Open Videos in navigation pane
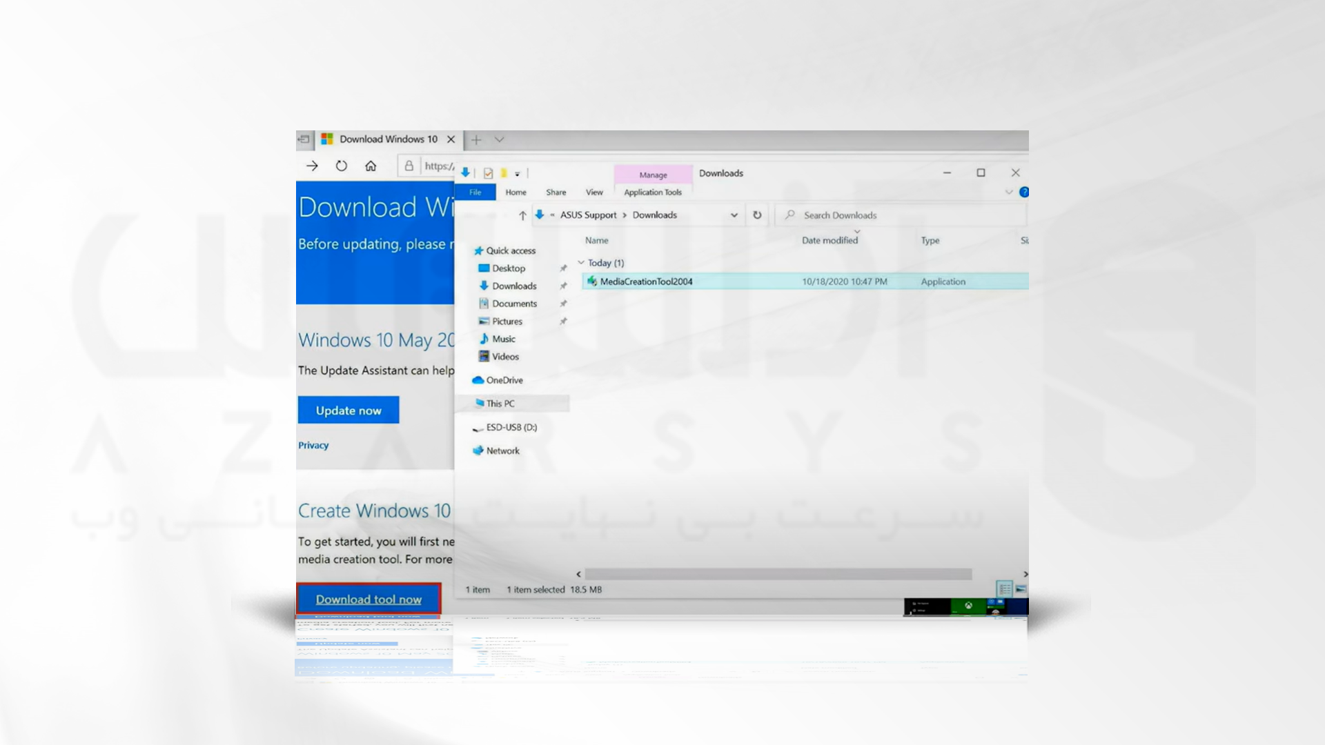Screen dimensions: 1325x745 505,357
